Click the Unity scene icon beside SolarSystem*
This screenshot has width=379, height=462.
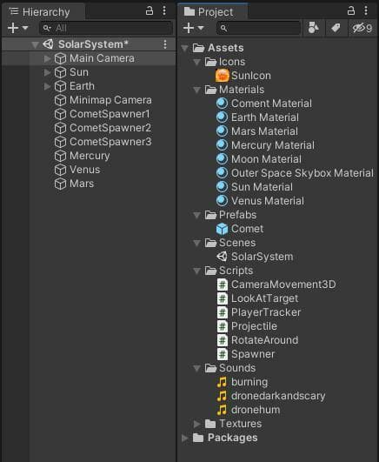pos(48,44)
